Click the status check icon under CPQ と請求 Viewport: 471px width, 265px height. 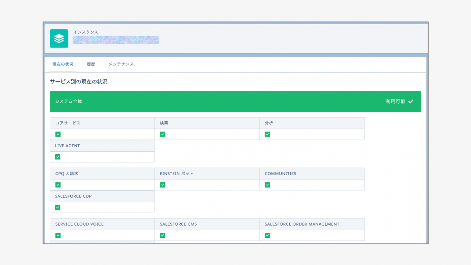point(58,185)
